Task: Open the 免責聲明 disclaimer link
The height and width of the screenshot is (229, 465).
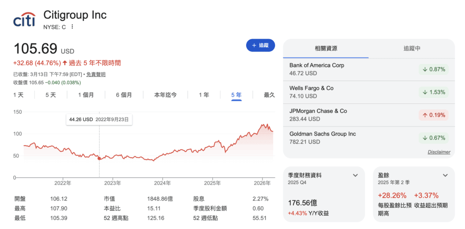Action: (x=96, y=75)
